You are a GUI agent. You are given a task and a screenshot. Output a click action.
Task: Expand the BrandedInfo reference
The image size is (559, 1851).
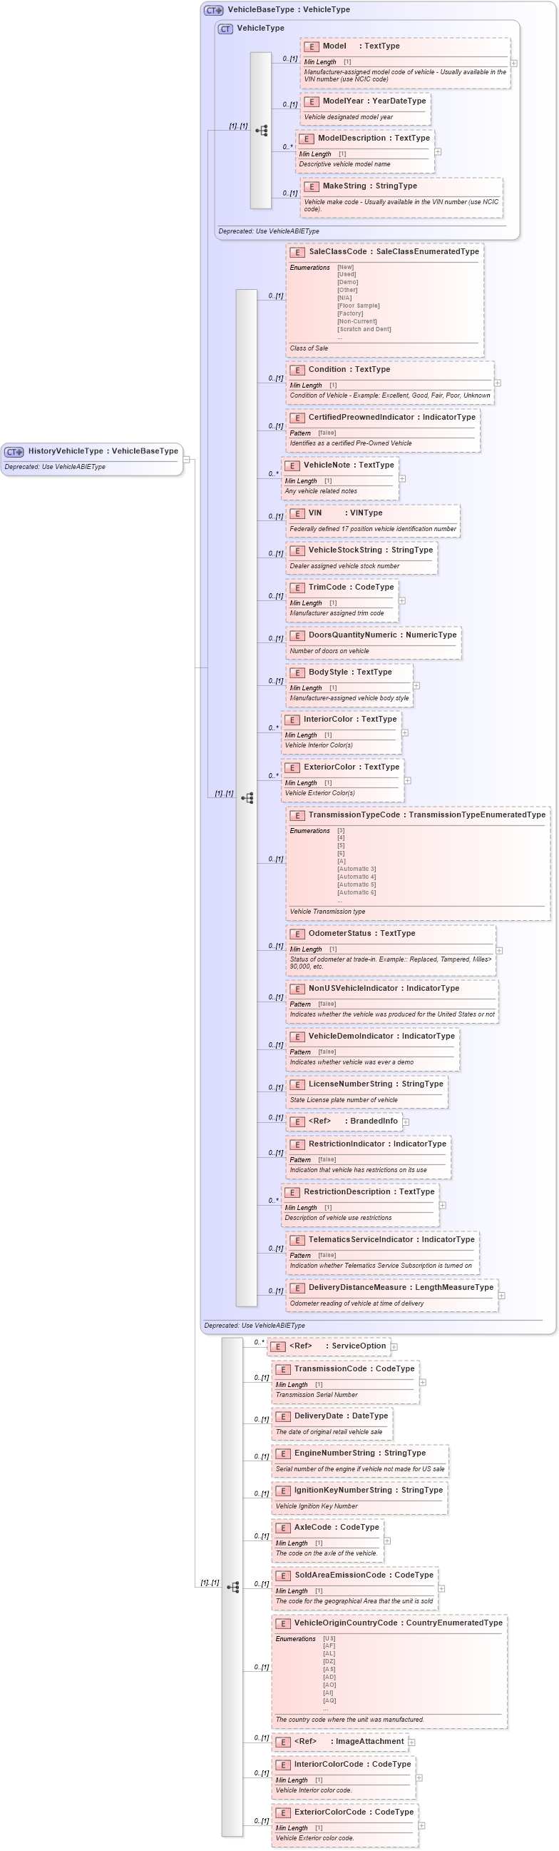(406, 1121)
